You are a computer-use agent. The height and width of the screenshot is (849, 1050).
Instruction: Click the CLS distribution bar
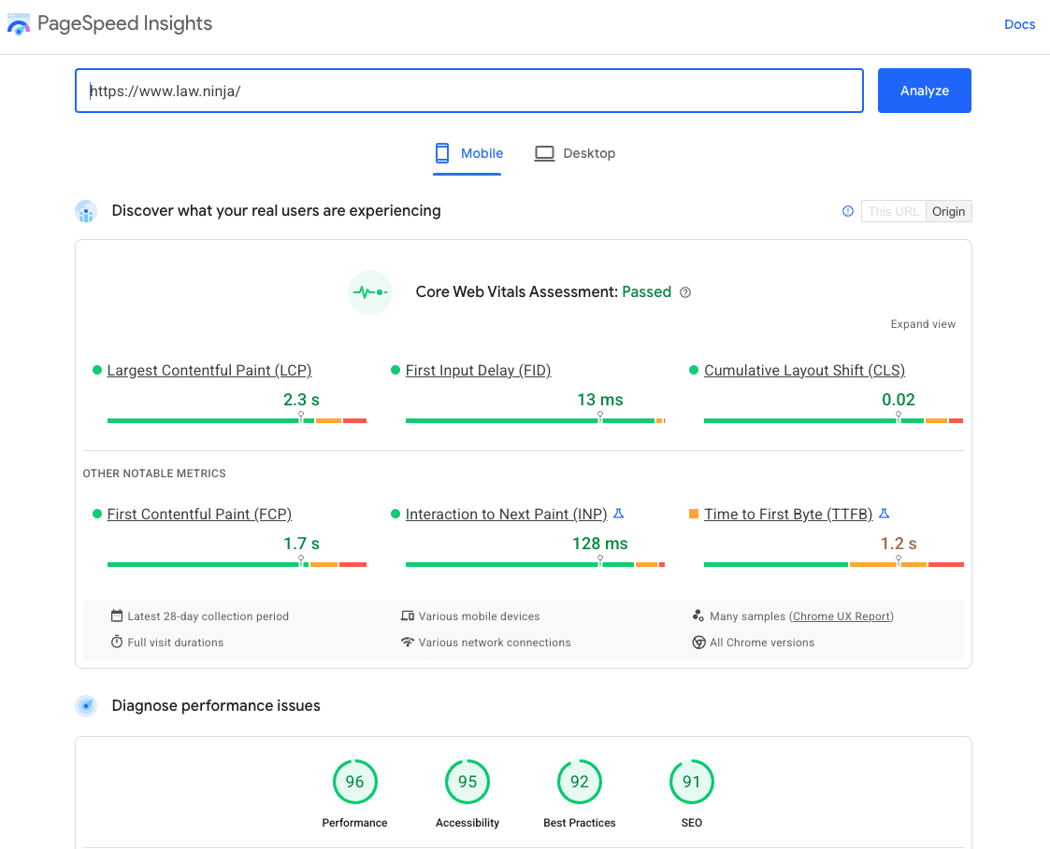coord(834,421)
